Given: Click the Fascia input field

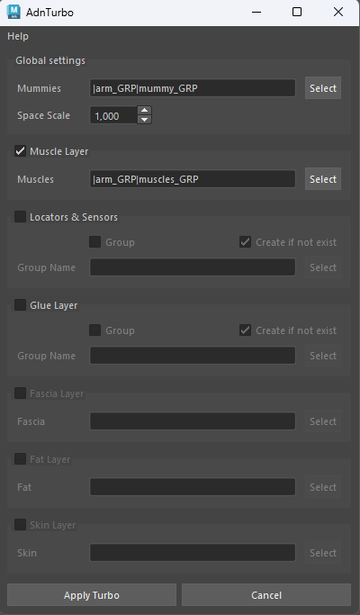Looking at the screenshot, I should 193,421.
